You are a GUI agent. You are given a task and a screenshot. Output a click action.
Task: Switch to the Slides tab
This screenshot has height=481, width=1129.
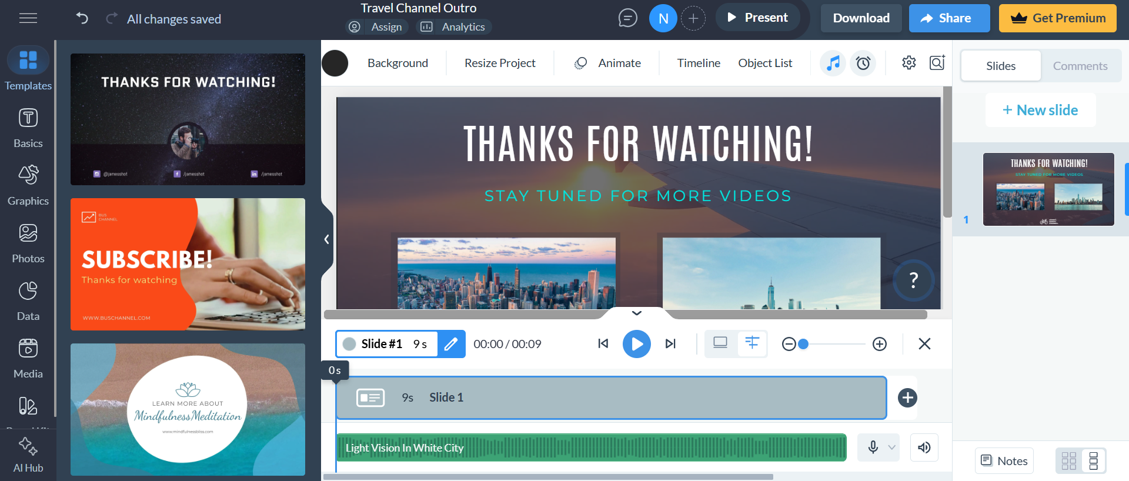click(x=1001, y=66)
